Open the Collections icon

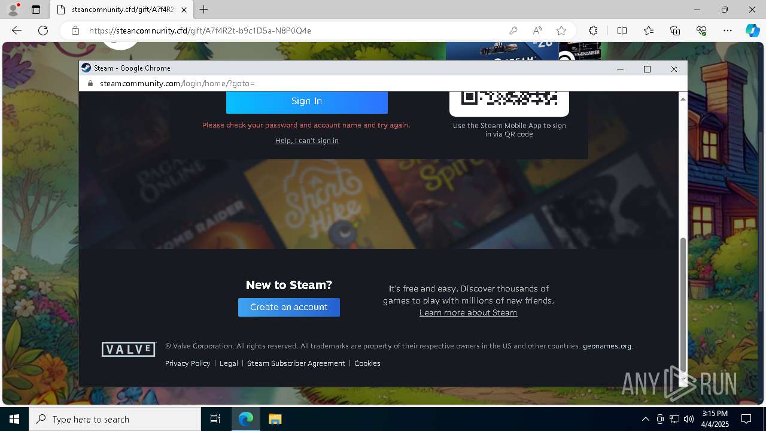click(x=675, y=31)
